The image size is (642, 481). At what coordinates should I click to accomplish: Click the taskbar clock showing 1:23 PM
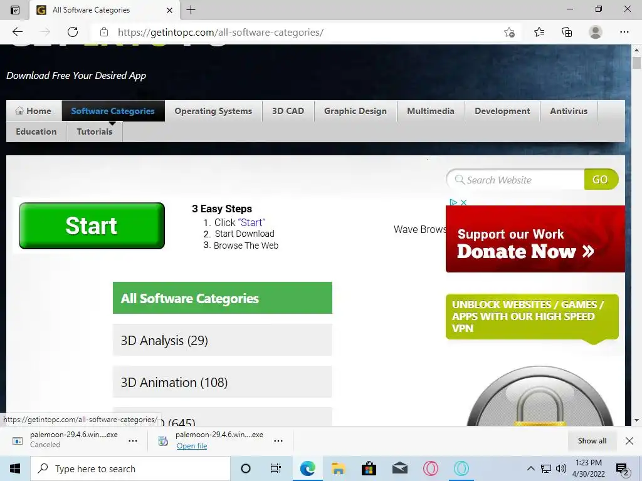[x=588, y=468]
